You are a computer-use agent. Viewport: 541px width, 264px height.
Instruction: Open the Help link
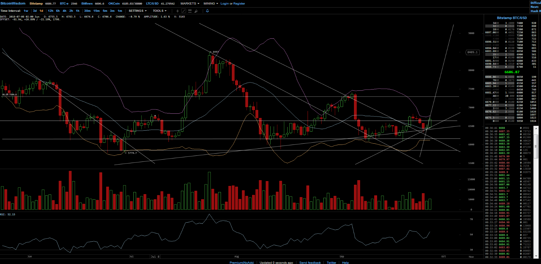coord(345,262)
